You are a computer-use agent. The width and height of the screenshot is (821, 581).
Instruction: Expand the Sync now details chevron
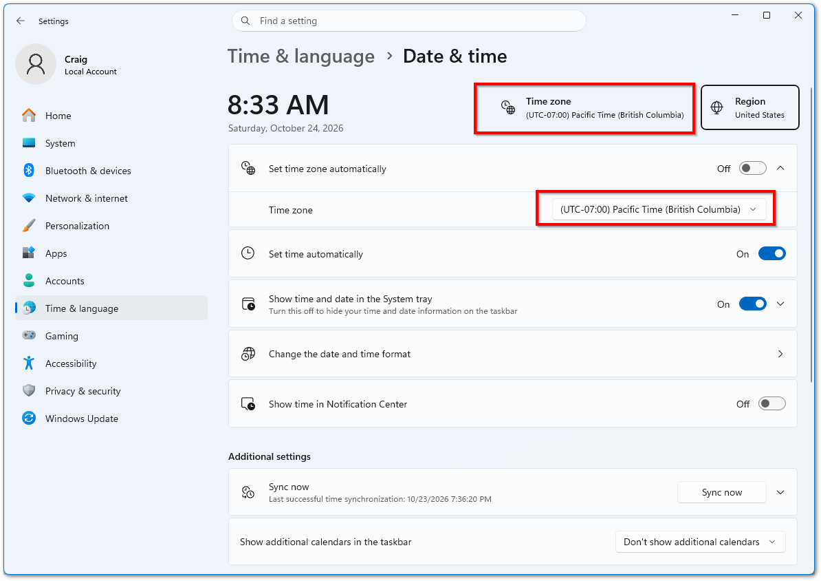coord(780,492)
